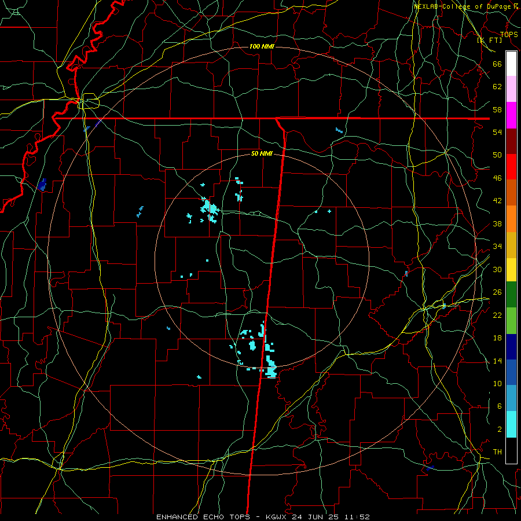Screen dimensions: 521x521
Task: Select the dark green legend swatch
Action: (x=511, y=295)
